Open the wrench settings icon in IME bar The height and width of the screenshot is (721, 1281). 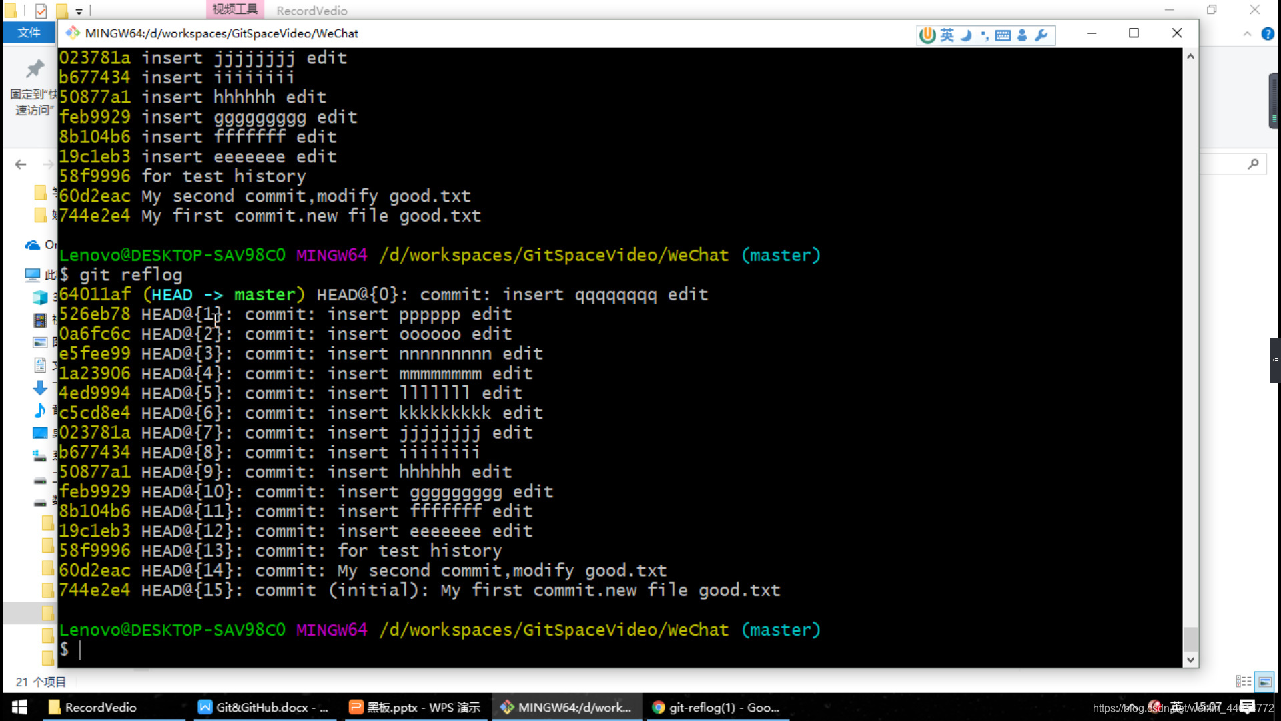1041,35
